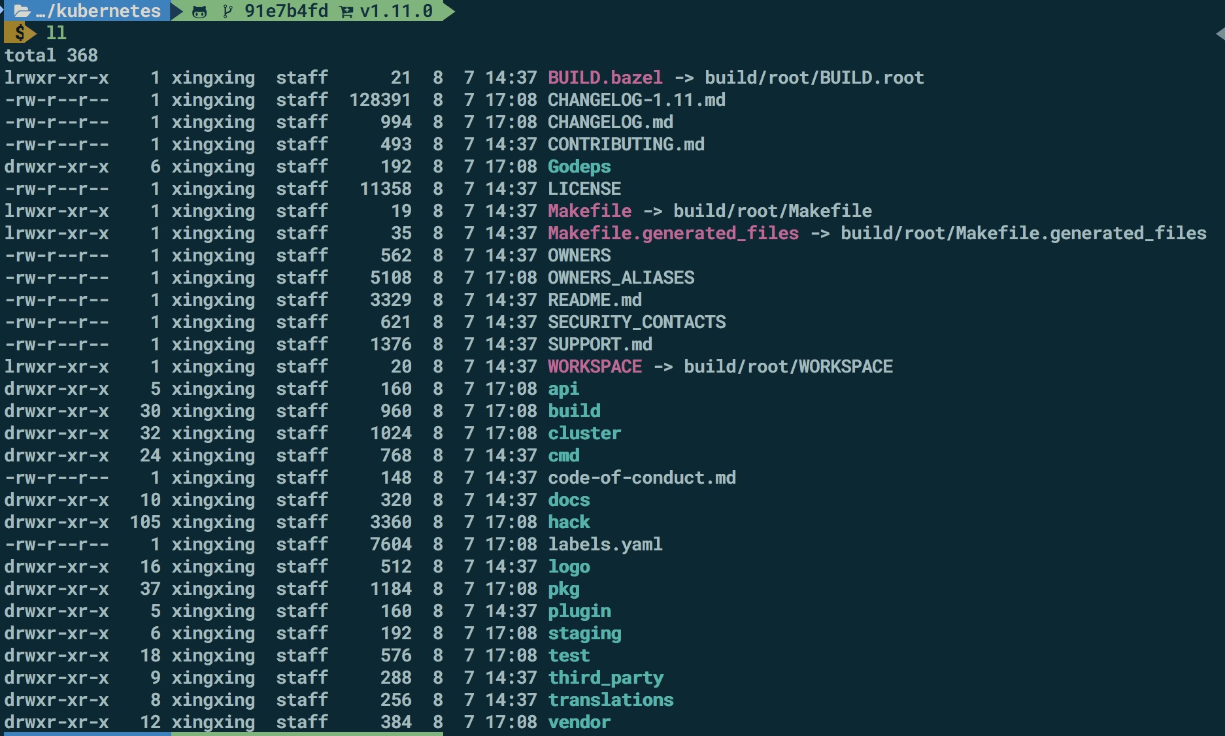Image resolution: width=1225 pixels, height=736 pixels.
Task: Click the LICENSE file name
Action: 584,188
